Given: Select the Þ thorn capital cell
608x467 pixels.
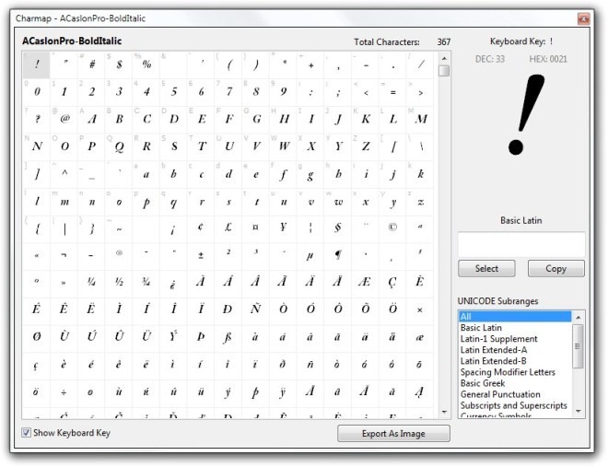Looking at the screenshot, I should tap(201, 339).
